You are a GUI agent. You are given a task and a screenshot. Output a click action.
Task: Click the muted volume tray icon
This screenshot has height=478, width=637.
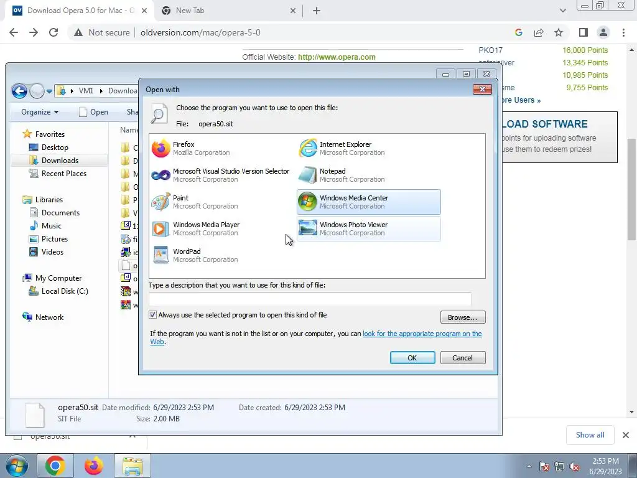pyautogui.click(x=574, y=466)
